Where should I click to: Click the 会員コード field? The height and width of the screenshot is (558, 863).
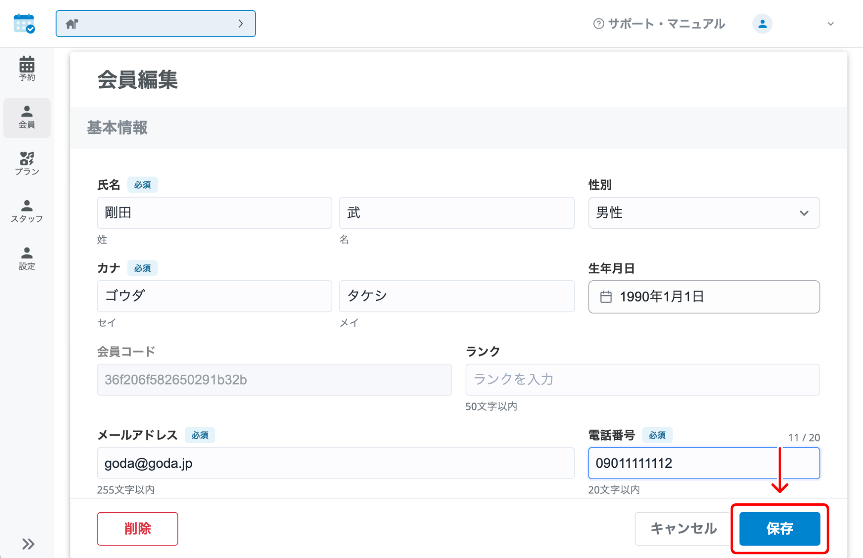click(x=274, y=380)
